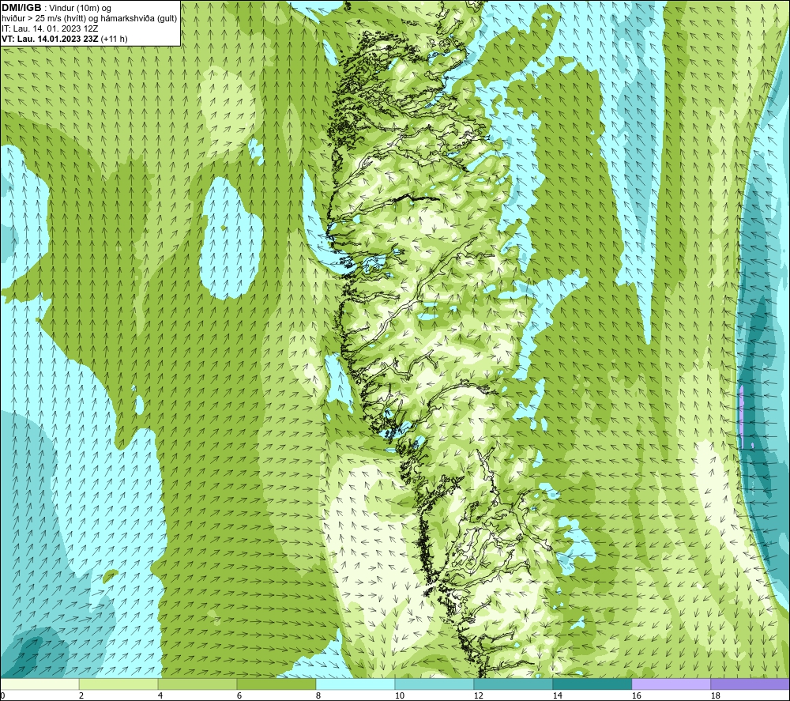Click the 10-12 m/s cyan legend swatch
This screenshot has width=790, height=701.
point(434,684)
